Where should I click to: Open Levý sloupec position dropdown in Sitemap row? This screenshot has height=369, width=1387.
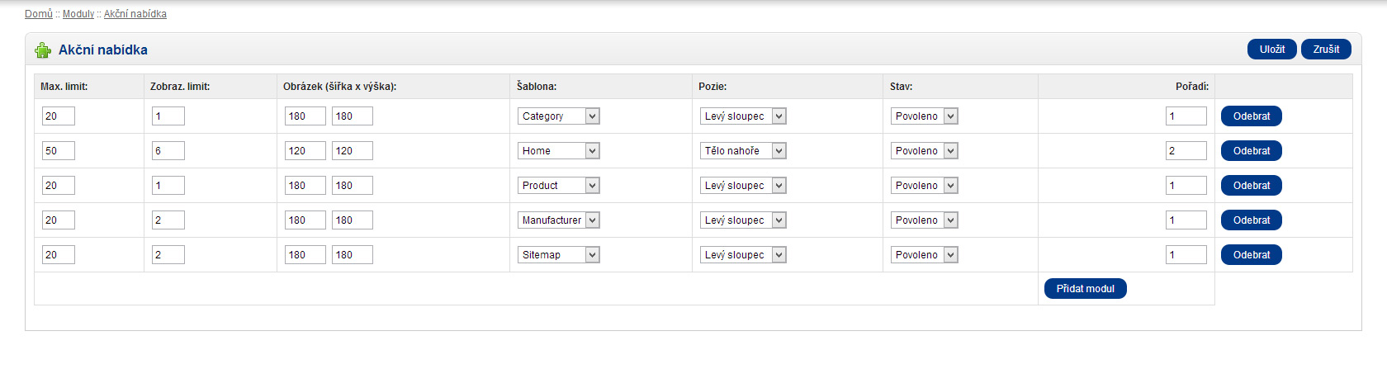(743, 255)
